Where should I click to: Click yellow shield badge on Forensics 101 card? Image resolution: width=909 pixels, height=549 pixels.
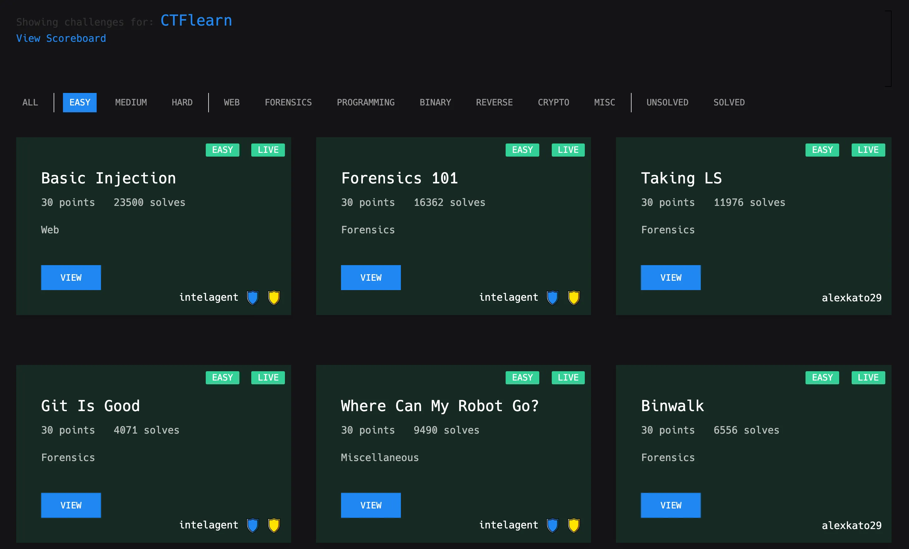point(574,298)
